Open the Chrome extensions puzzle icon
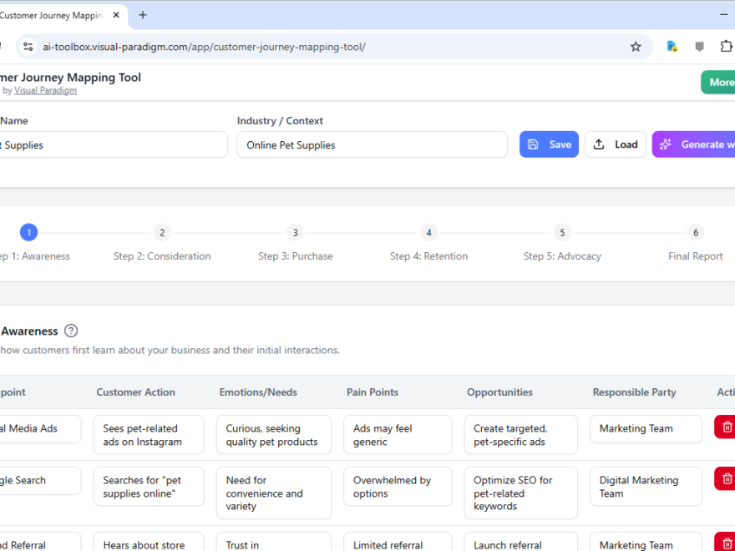Image resolution: width=735 pixels, height=551 pixels. click(726, 47)
